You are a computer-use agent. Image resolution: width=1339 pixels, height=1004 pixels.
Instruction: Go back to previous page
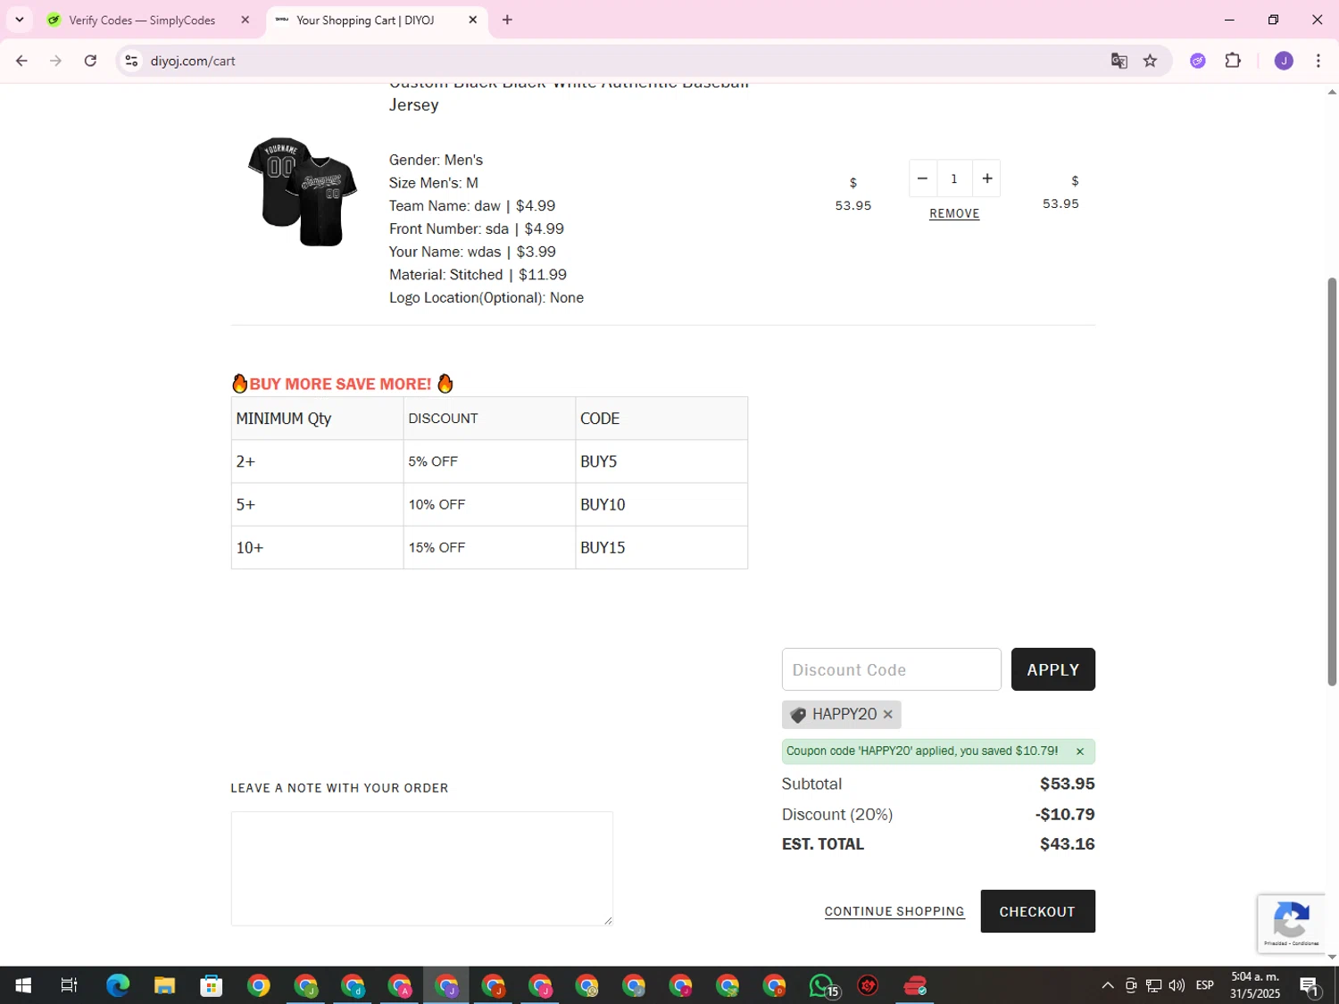coord(21,61)
